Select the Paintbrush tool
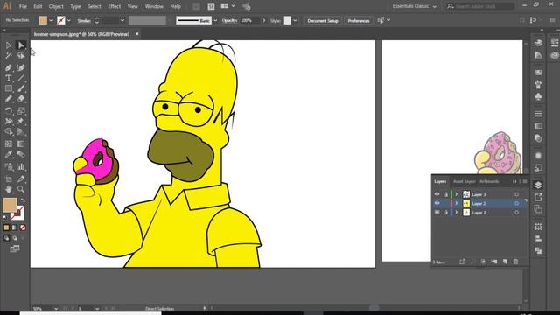 coord(21,88)
